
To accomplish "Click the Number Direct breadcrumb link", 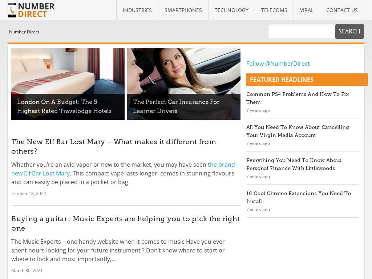I will point(24,32).
